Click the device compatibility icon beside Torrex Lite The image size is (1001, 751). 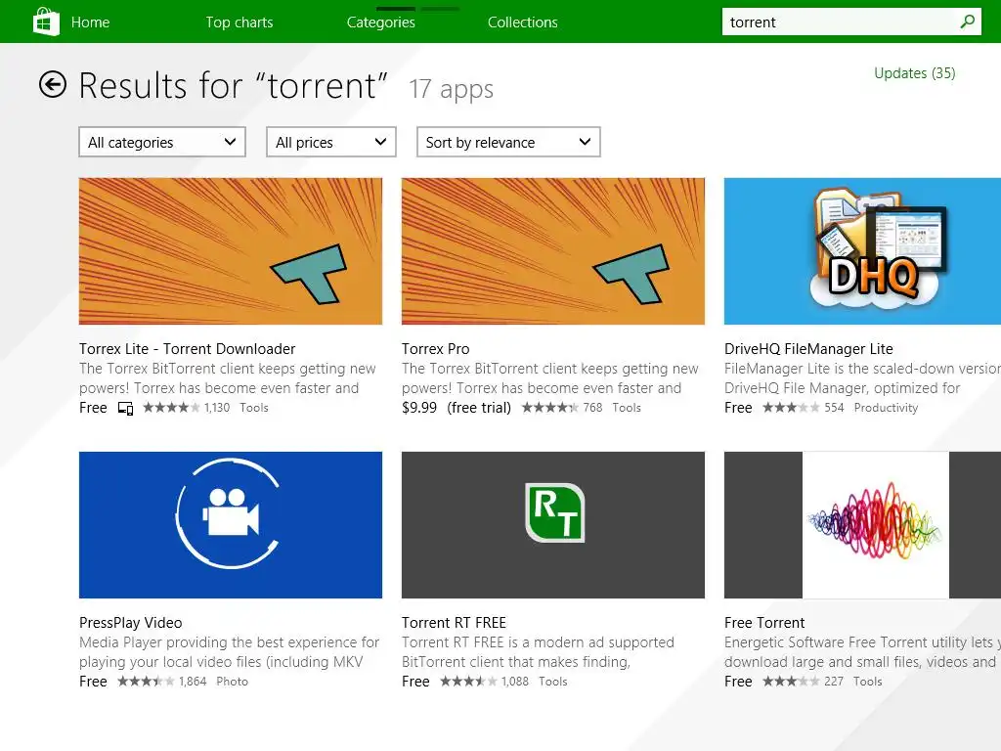[126, 408]
